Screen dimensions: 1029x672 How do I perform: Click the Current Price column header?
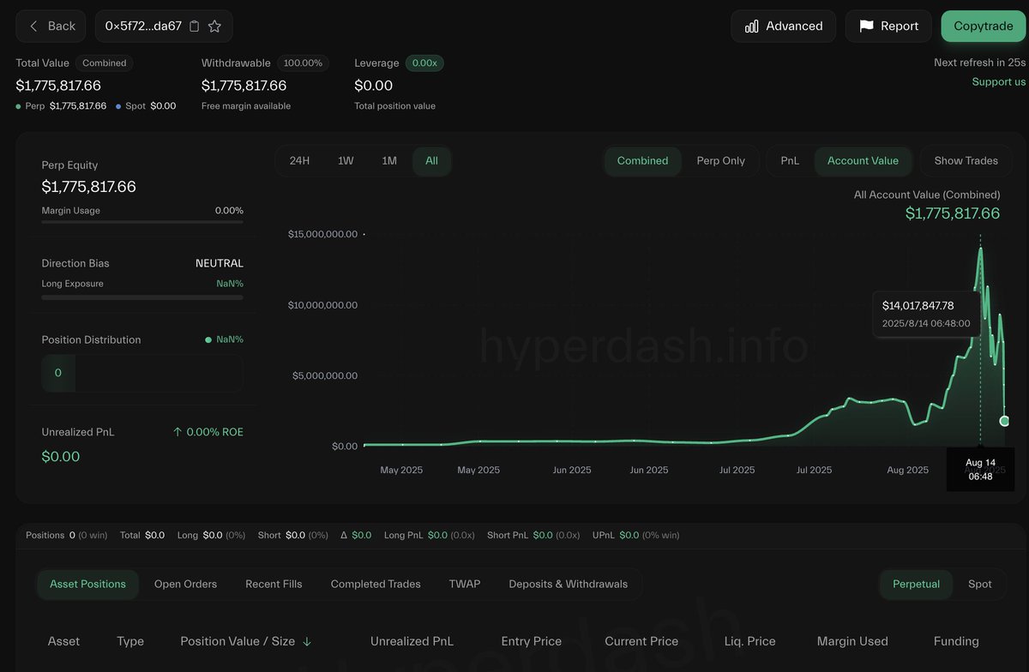click(641, 641)
